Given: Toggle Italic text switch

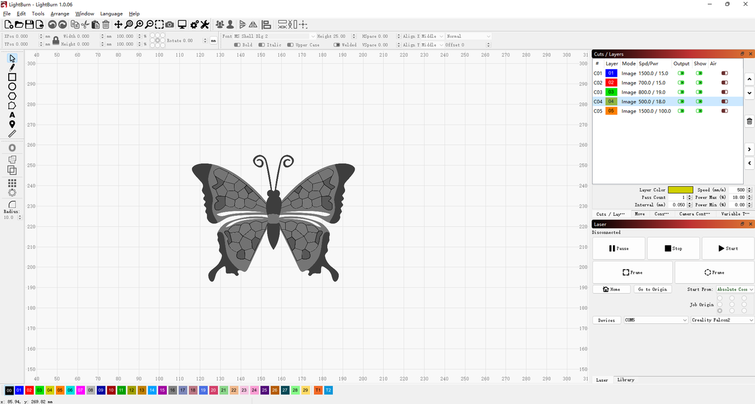Looking at the screenshot, I should coord(261,45).
